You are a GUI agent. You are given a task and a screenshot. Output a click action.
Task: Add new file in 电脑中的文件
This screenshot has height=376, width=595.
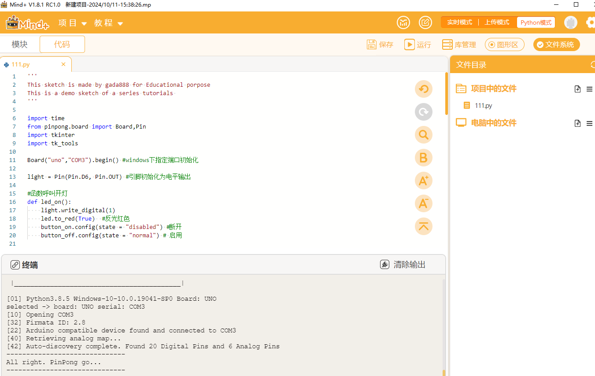coord(578,123)
